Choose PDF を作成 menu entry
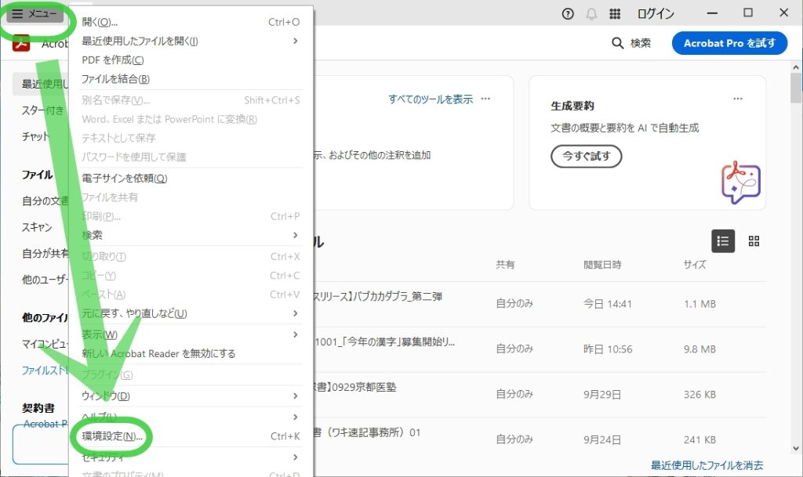 point(113,60)
